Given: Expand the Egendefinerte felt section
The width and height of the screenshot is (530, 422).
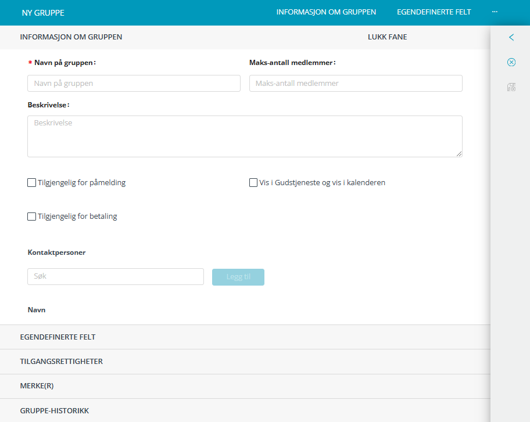Looking at the screenshot, I should click(58, 337).
